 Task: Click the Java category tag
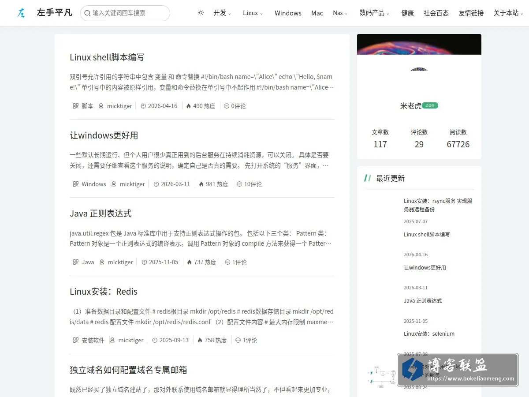[x=88, y=262]
